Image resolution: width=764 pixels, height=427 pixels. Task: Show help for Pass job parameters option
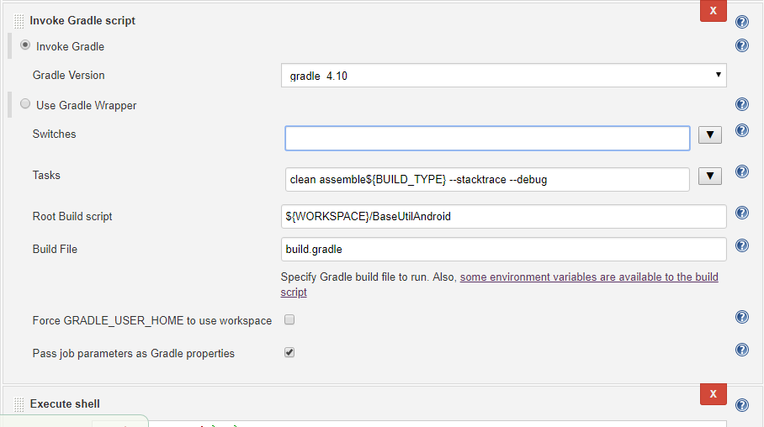pos(741,350)
